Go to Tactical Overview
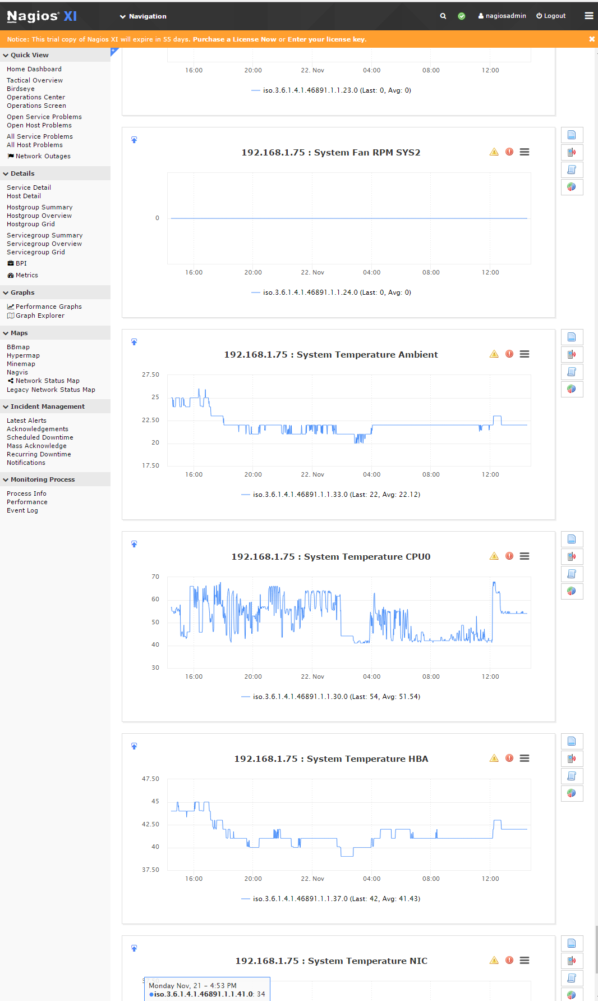The height and width of the screenshot is (1001, 598). tap(35, 80)
